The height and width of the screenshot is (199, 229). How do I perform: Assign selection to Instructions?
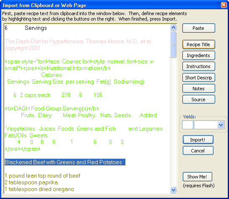coord(199,66)
